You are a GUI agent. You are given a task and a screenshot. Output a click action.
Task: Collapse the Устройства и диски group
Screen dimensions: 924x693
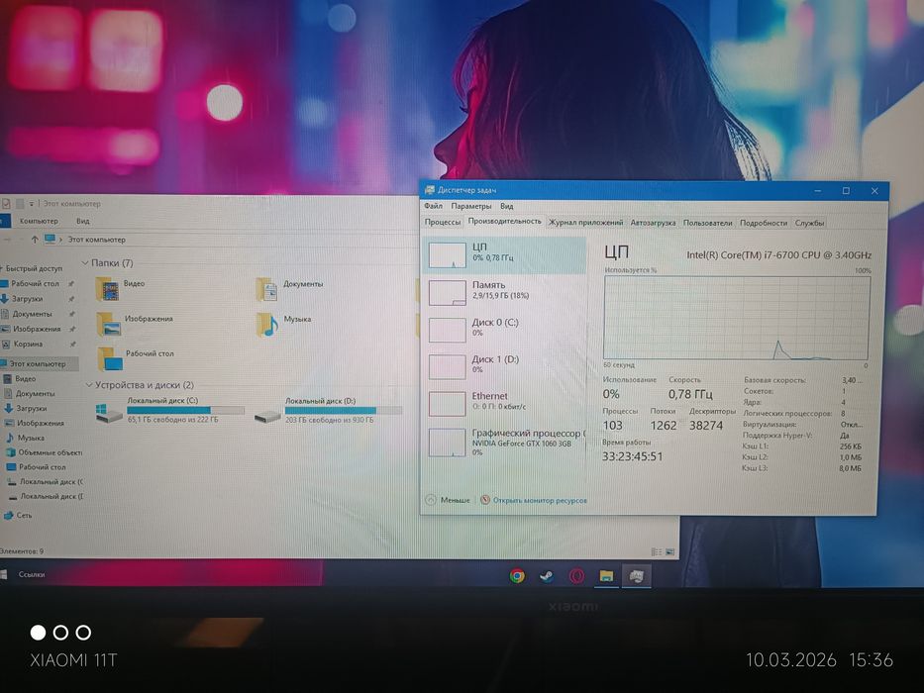click(89, 385)
